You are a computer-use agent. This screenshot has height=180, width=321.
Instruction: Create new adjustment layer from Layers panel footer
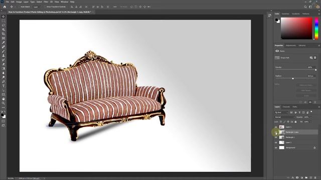click(x=302, y=178)
